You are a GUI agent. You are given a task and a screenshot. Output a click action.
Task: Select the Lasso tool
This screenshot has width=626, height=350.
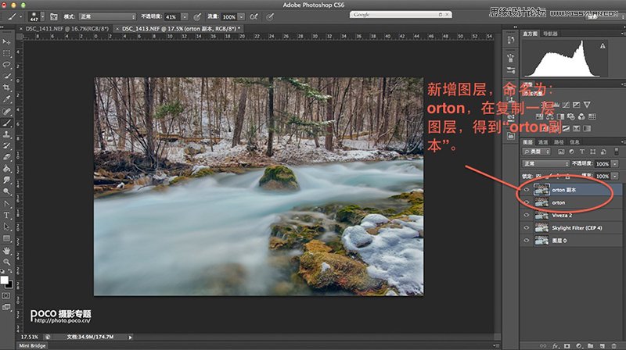(7, 65)
